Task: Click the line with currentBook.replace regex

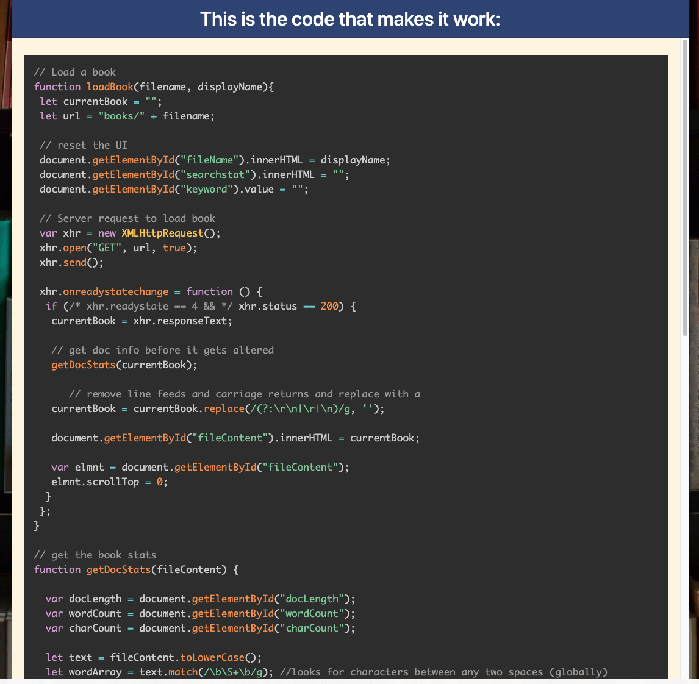Action: 218,409
